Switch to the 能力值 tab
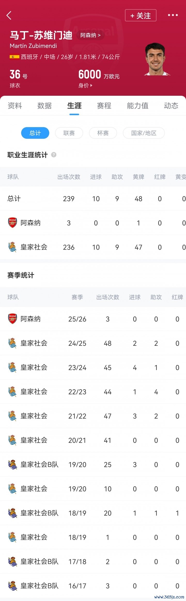The image size is (186, 601). (x=138, y=106)
